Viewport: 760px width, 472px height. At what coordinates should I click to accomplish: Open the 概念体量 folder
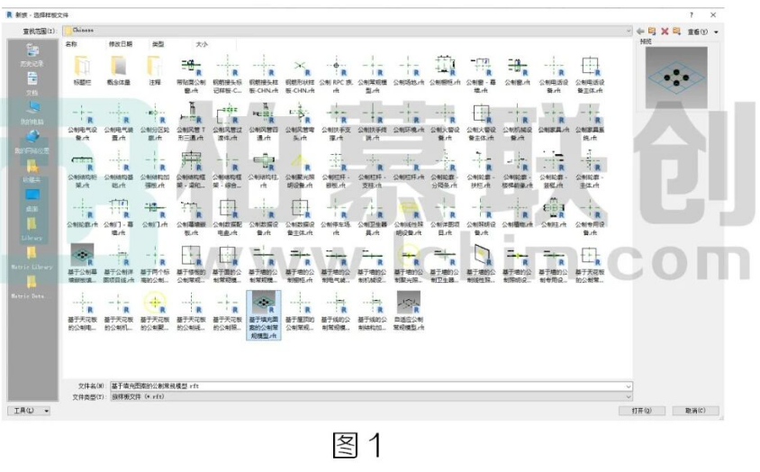tap(118, 70)
